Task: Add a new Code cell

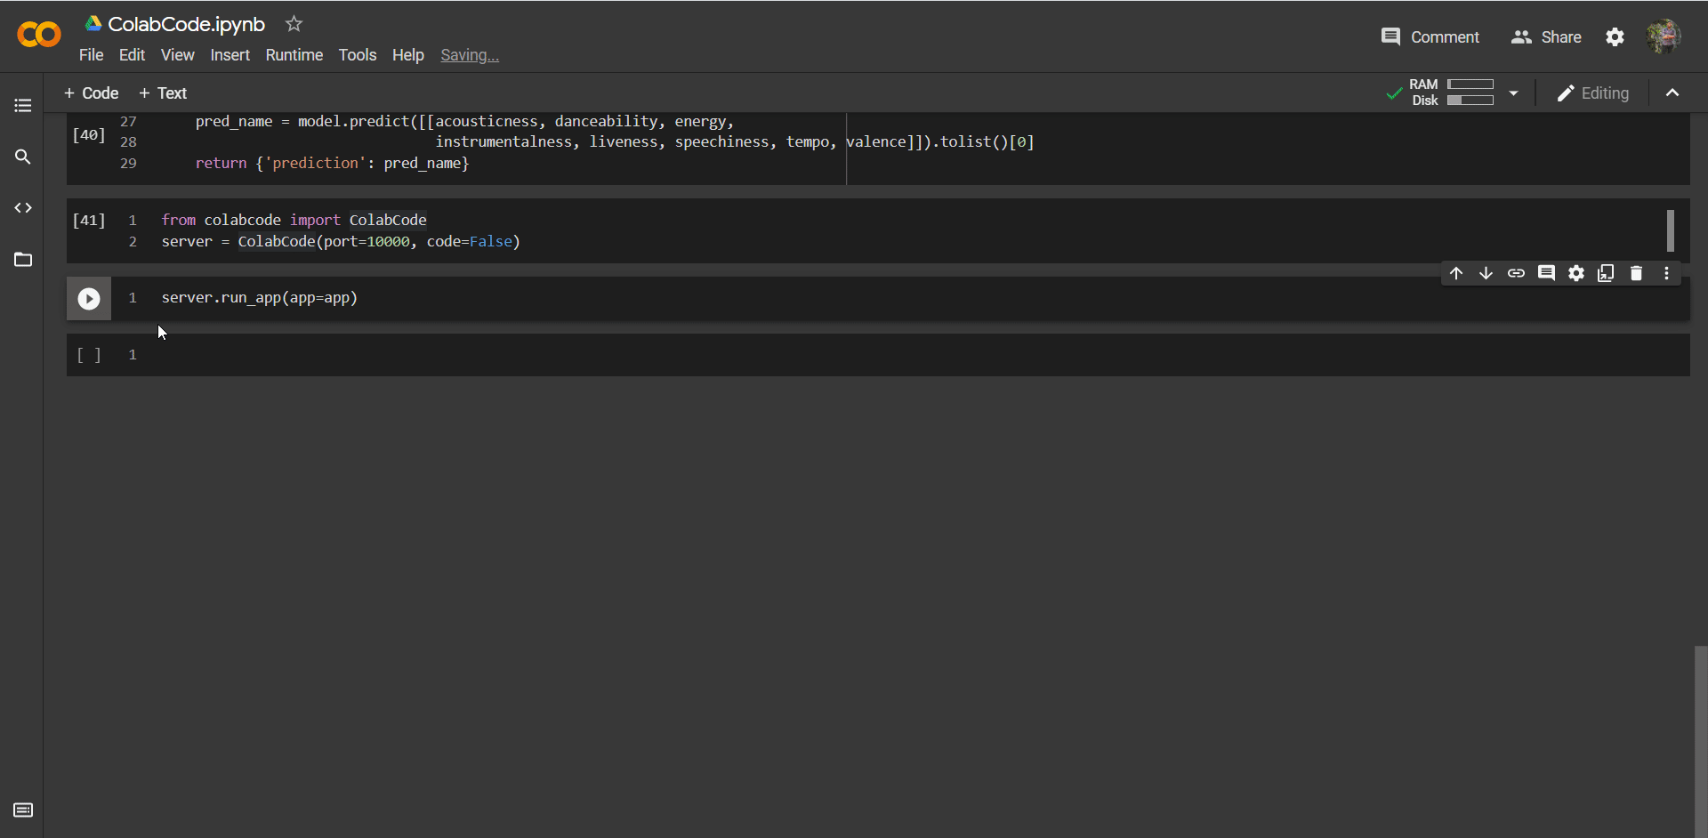Action: point(91,93)
